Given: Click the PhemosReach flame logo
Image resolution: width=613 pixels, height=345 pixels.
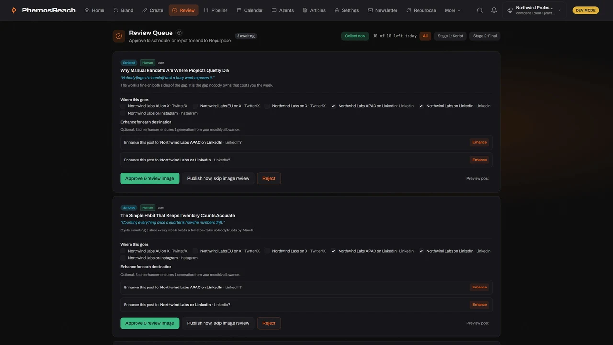Looking at the screenshot, I should [x=14, y=10].
